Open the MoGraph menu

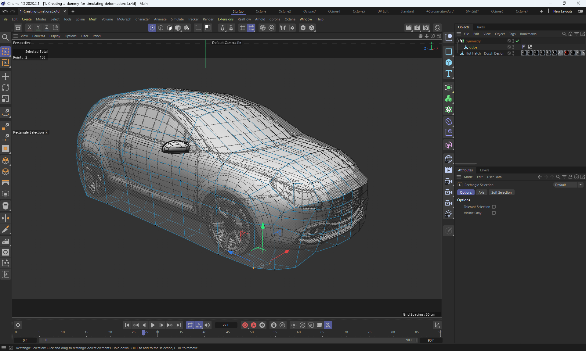(124, 19)
